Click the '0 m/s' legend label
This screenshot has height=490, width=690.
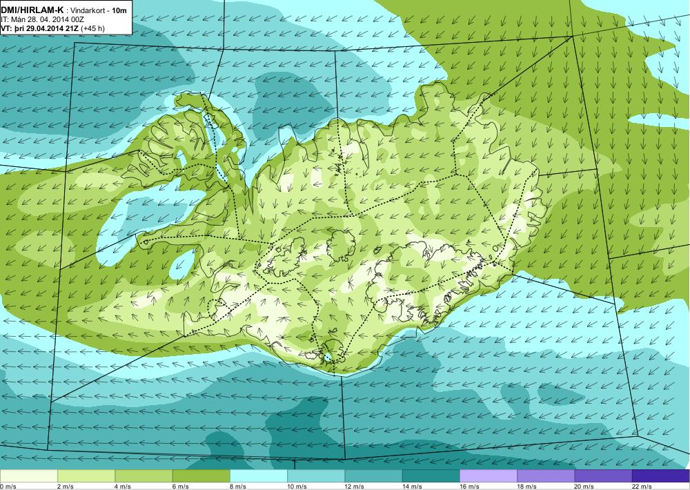(x=8, y=487)
